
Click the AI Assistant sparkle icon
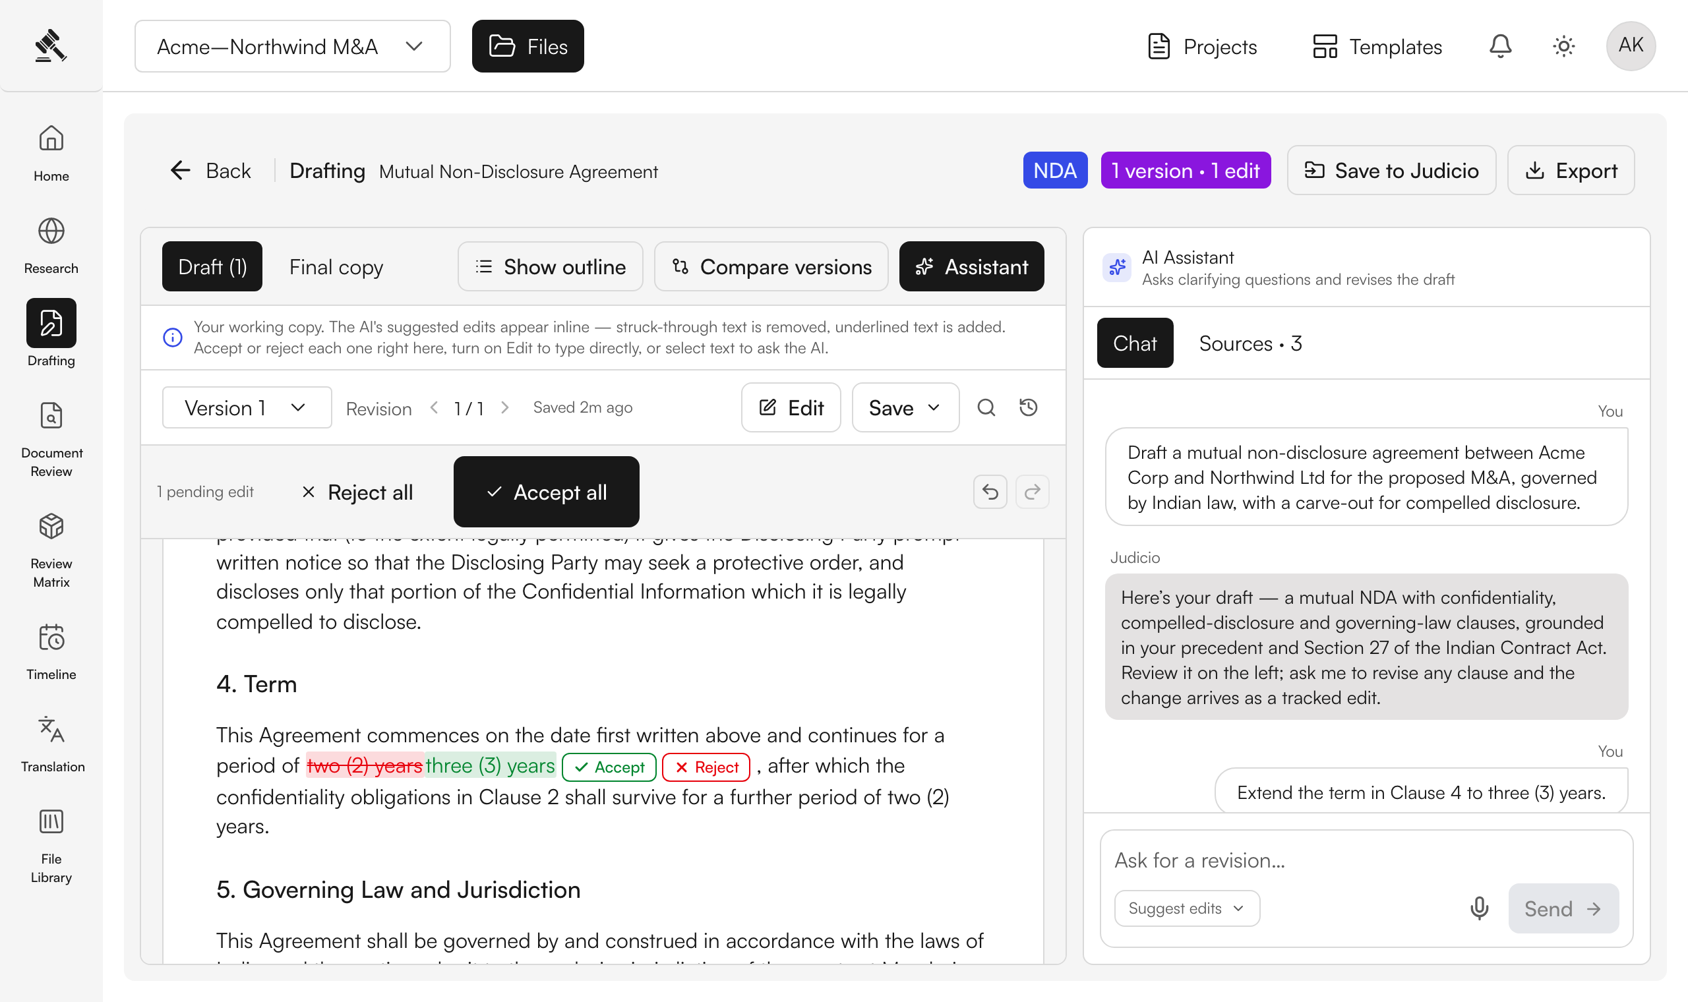(x=1117, y=268)
